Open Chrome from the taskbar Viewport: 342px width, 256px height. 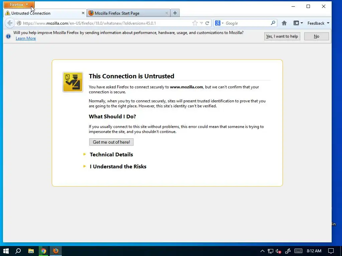tap(44, 251)
